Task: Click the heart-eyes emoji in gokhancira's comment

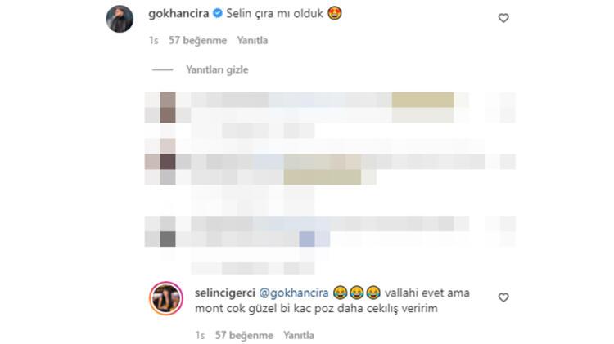Action: [334, 13]
